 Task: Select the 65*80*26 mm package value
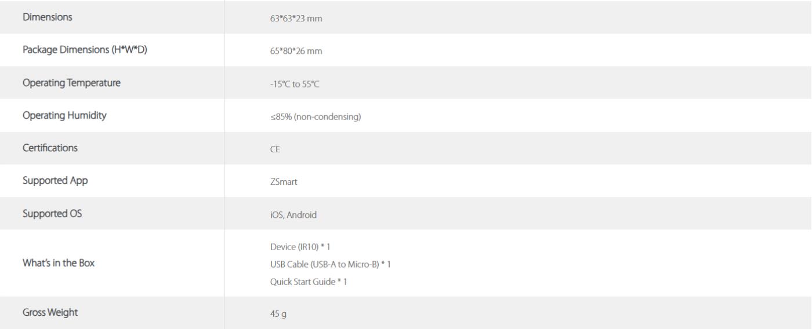point(292,51)
